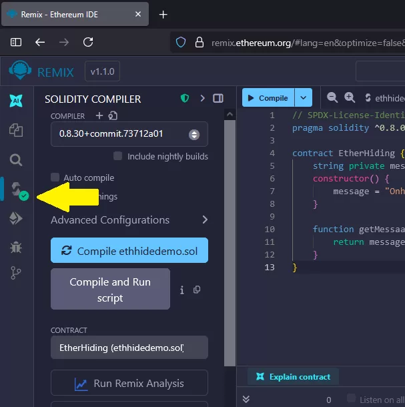Click the blue Compile ethhidedemo.sol button
Screen dimensions: 405x407
click(129, 251)
